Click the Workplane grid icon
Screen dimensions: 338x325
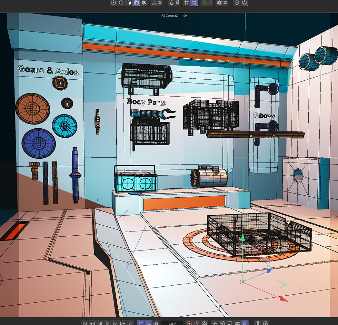click(x=187, y=3)
